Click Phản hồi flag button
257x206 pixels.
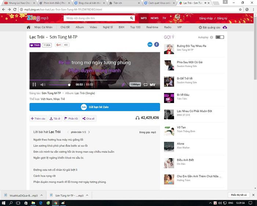click(x=71, y=118)
